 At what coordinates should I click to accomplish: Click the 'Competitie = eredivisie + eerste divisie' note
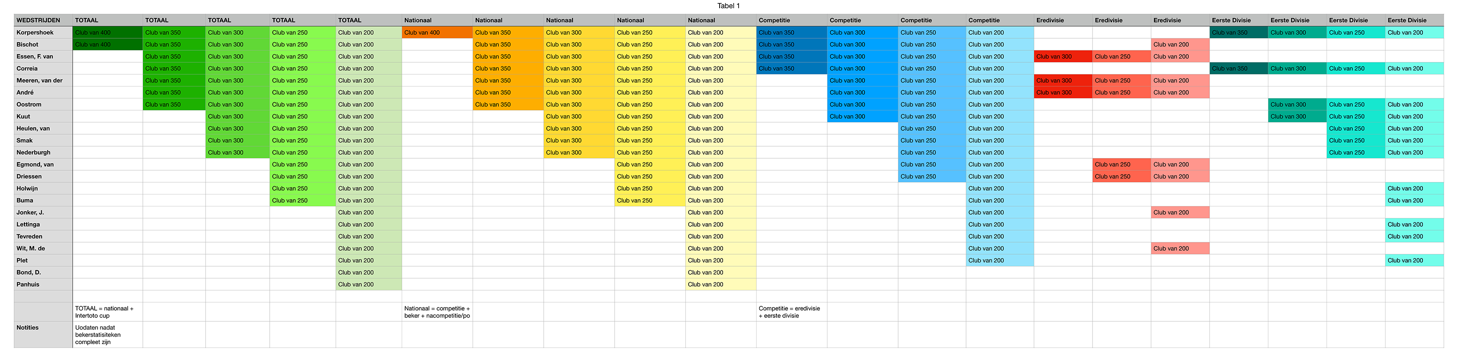point(790,312)
